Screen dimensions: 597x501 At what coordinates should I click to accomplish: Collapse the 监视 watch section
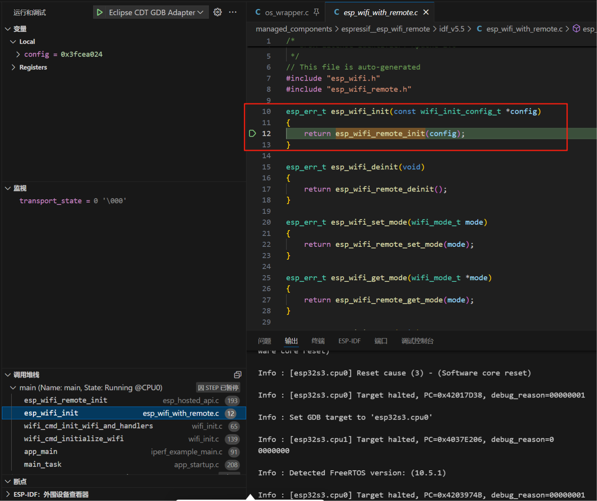coord(8,188)
